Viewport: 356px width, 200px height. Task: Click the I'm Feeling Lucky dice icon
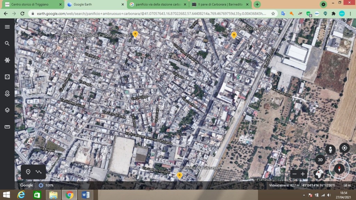(7, 77)
